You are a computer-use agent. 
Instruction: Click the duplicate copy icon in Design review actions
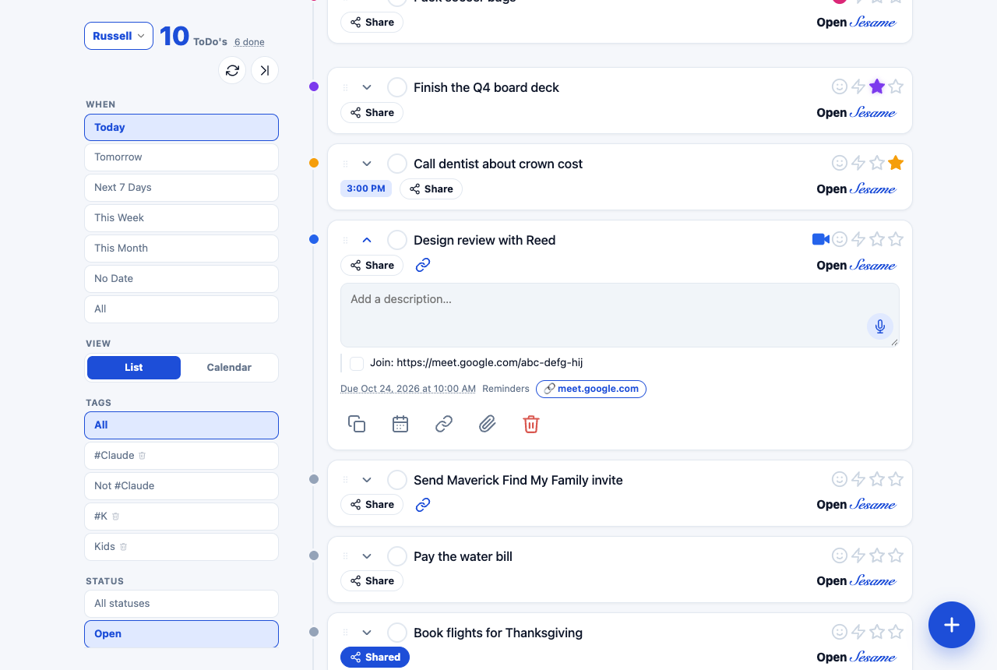[357, 424]
